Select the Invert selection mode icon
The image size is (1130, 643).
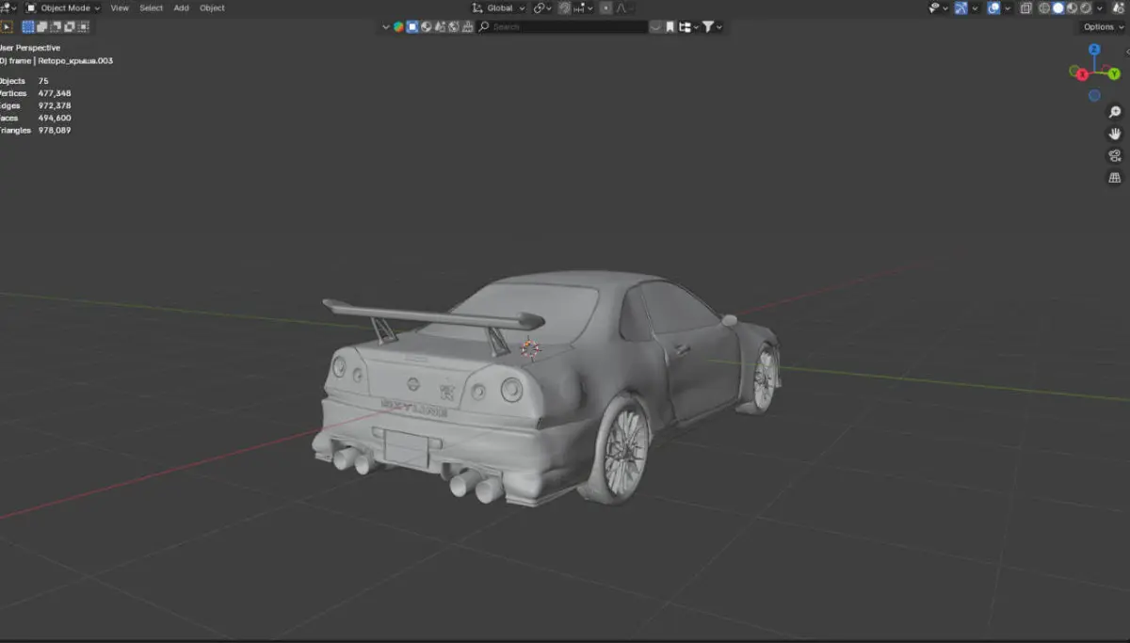pyautogui.click(x=70, y=26)
